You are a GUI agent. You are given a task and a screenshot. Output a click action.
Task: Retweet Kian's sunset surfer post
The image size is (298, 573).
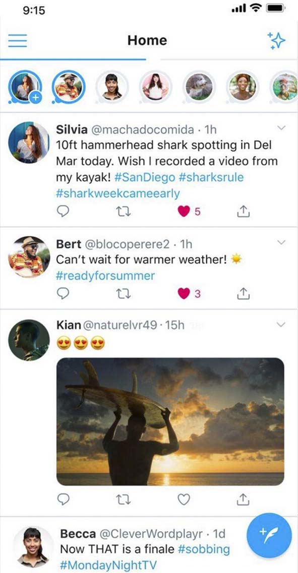click(x=125, y=500)
